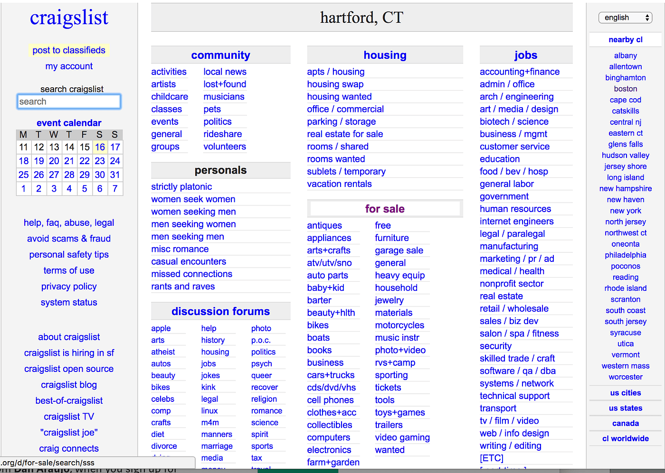Screen dimensions: 665x473
Task: Open video gaming listings
Action: coord(402,437)
